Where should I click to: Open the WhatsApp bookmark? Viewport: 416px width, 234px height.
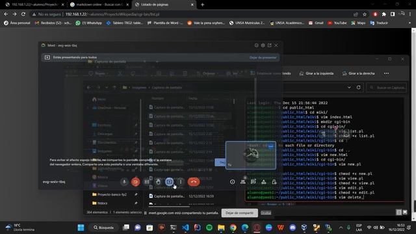coord(89,23)
